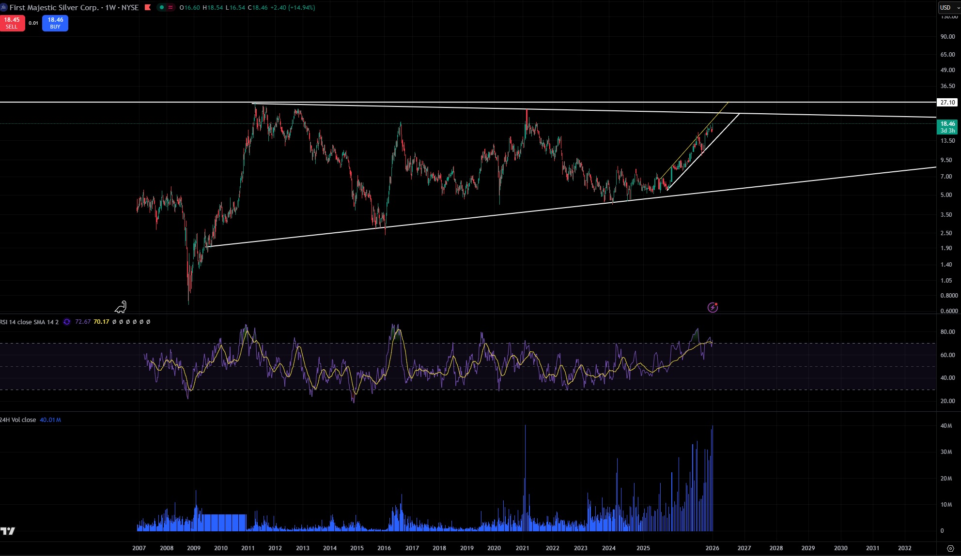
Task: Click the First Majestic symbol logo icon
Action: tap(4, 7)
